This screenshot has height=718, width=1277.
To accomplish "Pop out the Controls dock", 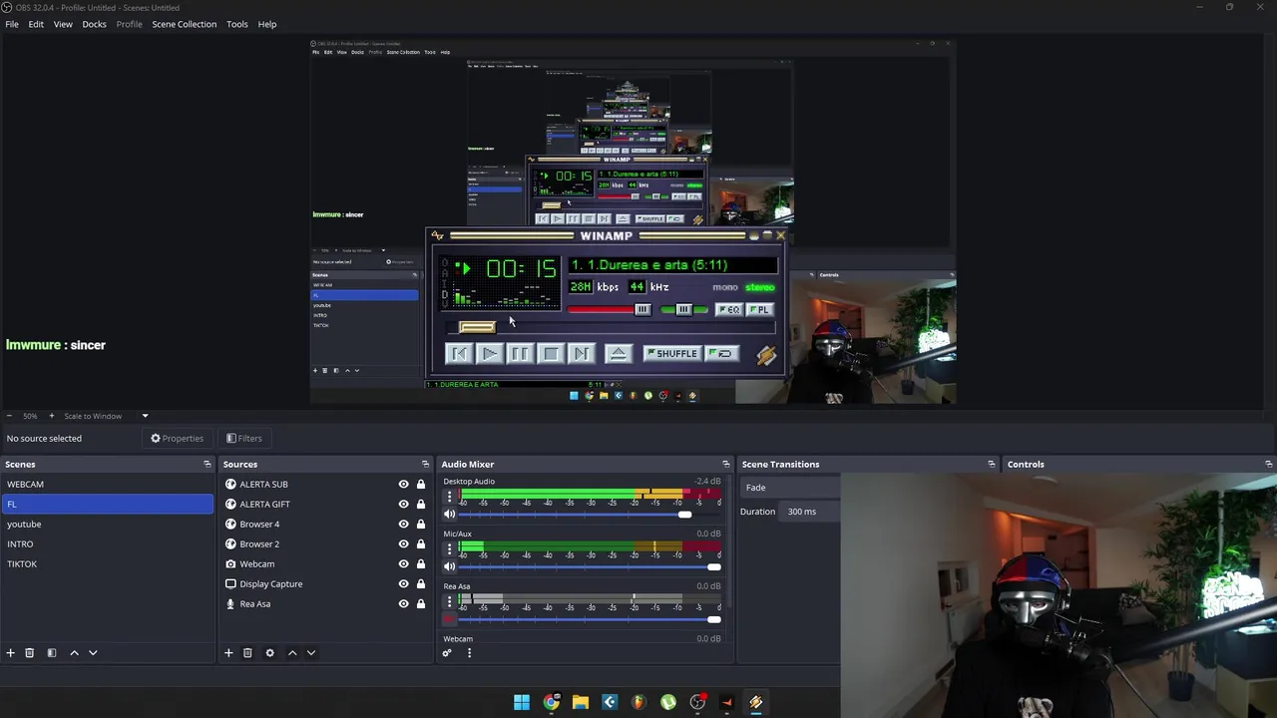I will click(1268, 465).
